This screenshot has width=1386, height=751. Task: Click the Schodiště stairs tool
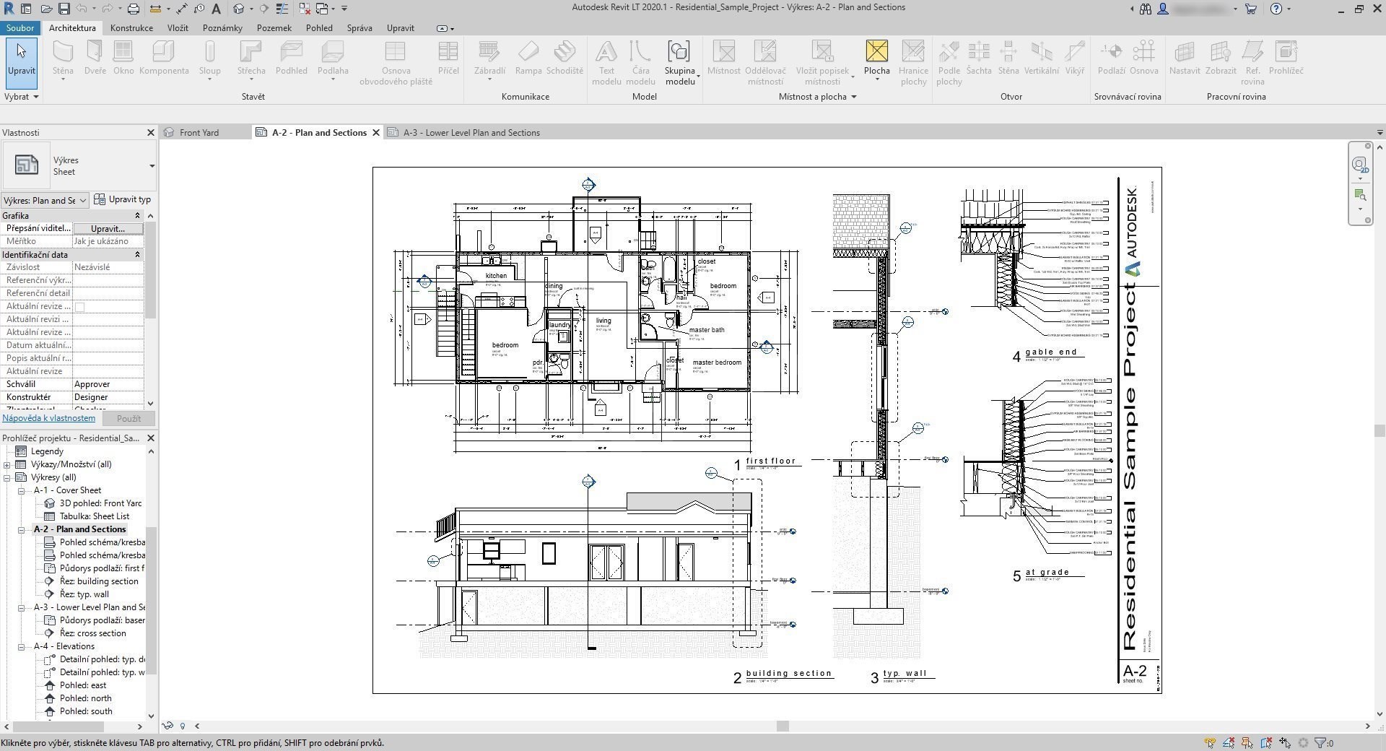point(565,58)
